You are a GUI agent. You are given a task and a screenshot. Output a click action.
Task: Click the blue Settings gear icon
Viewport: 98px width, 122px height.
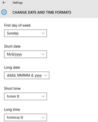click(x=4, y=12)
